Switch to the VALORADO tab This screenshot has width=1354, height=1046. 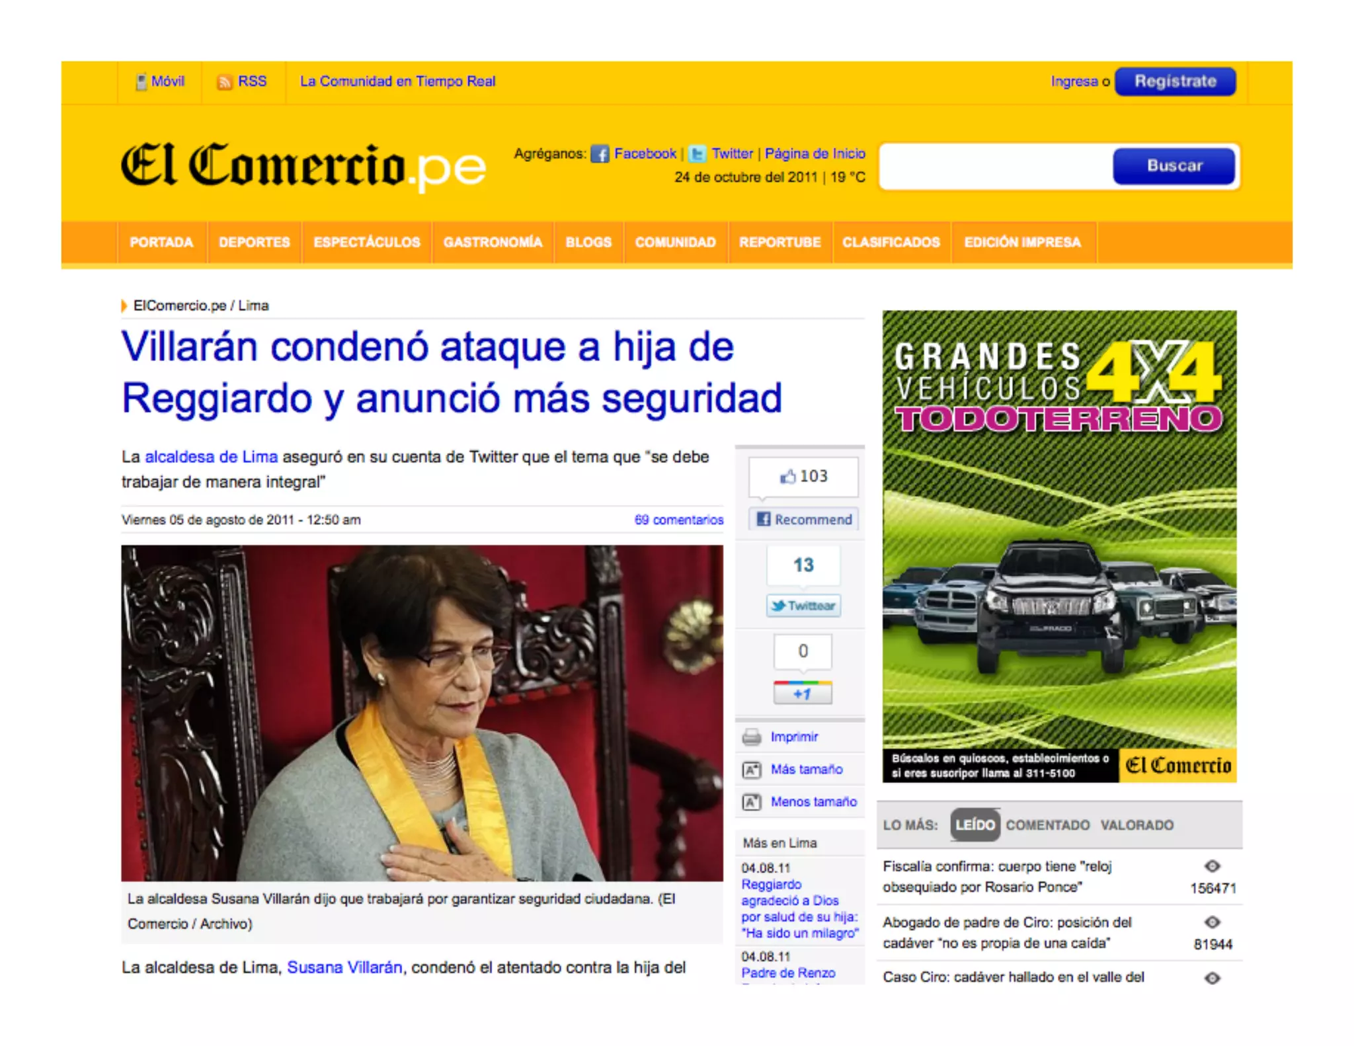pos(1136,825)
